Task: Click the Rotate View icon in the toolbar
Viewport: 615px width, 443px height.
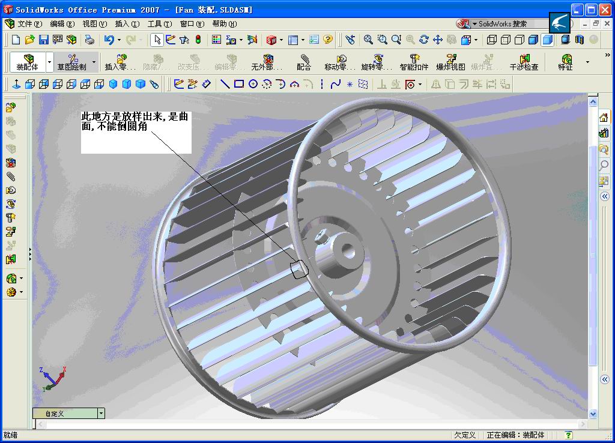Action: click(x=423, y=40)
